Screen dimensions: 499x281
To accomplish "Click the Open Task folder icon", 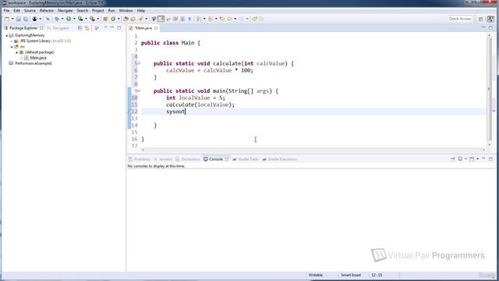I will pyautogui.click(x=133, y=19).
